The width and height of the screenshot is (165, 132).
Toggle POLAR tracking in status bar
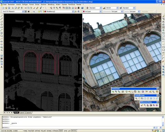[x=43, y=131]
